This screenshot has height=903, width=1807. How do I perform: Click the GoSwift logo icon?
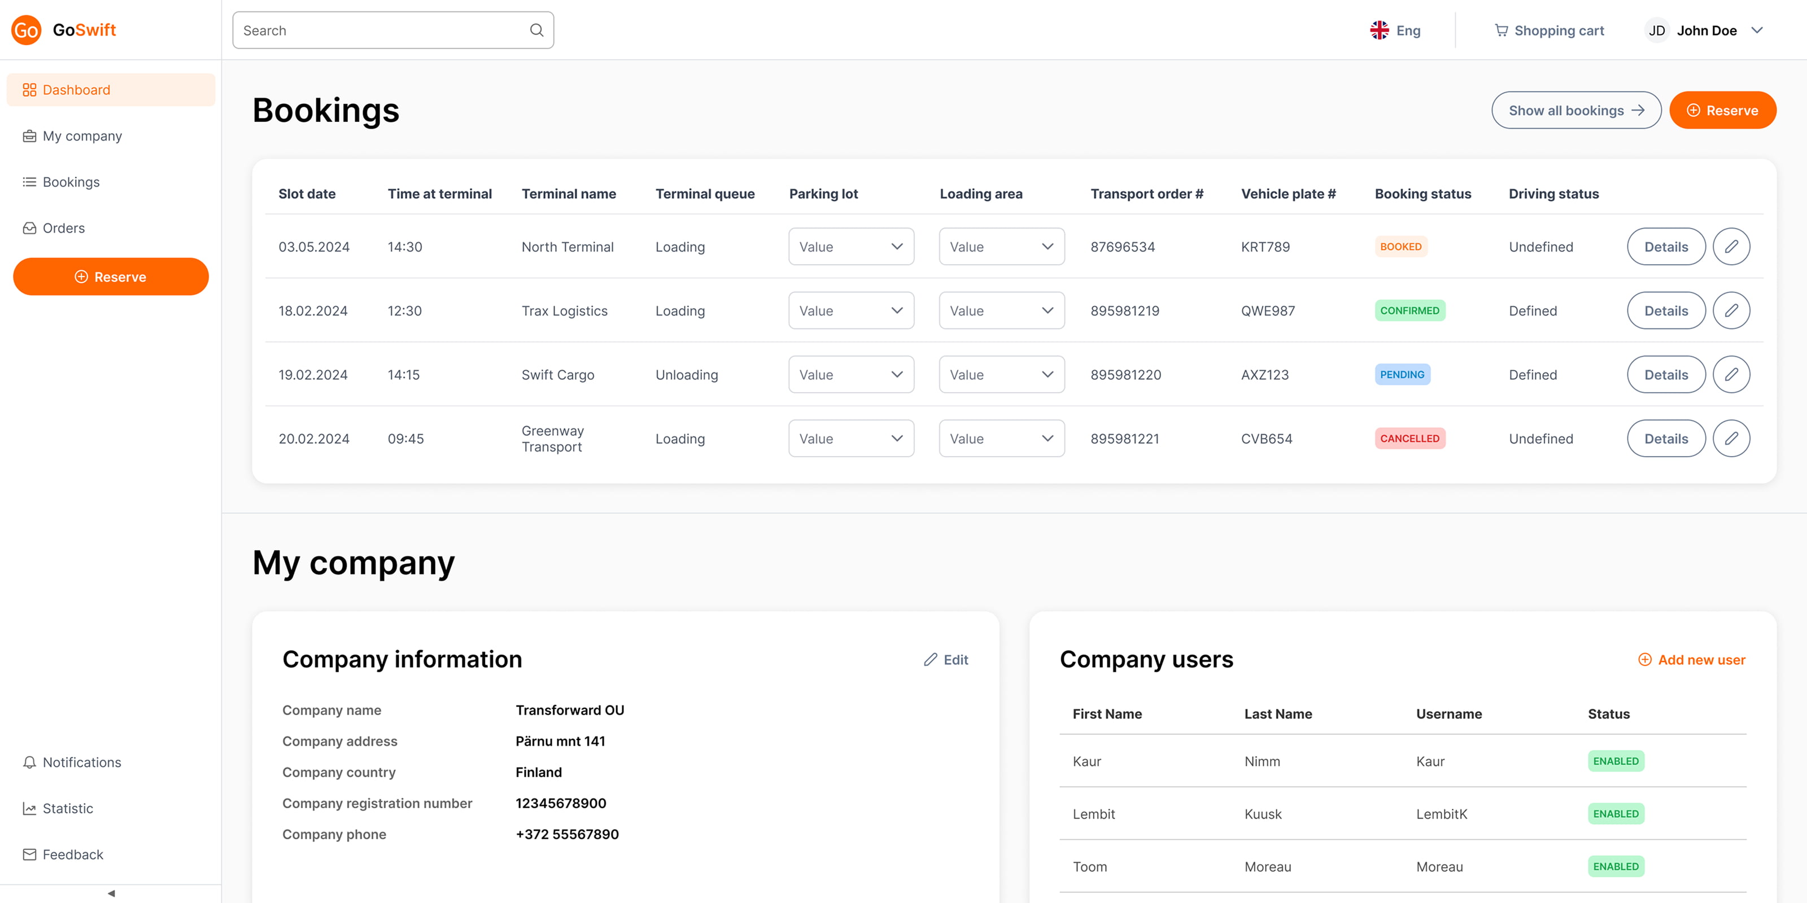tap(26, 30)
